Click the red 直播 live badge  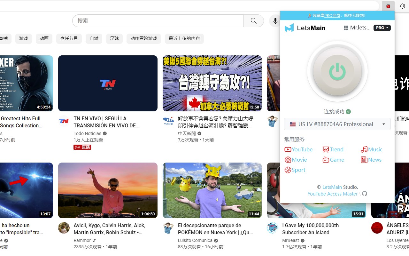point(82,147)
